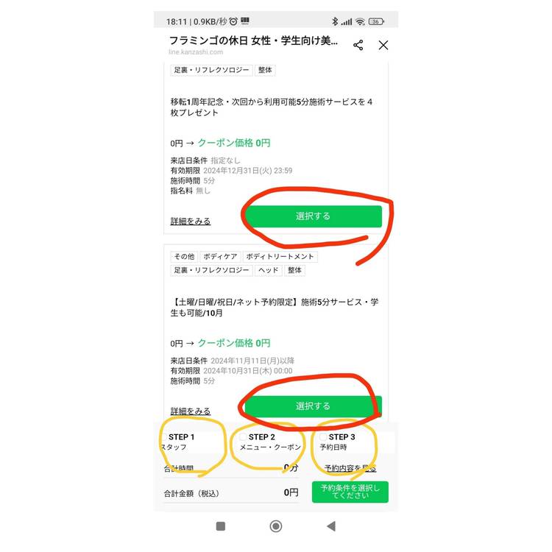This screenshot has width=552, height=552.
Task: Open 詳細をみる for the 土曜/日曜/祝日 coupon
Action: pos(191,411)
